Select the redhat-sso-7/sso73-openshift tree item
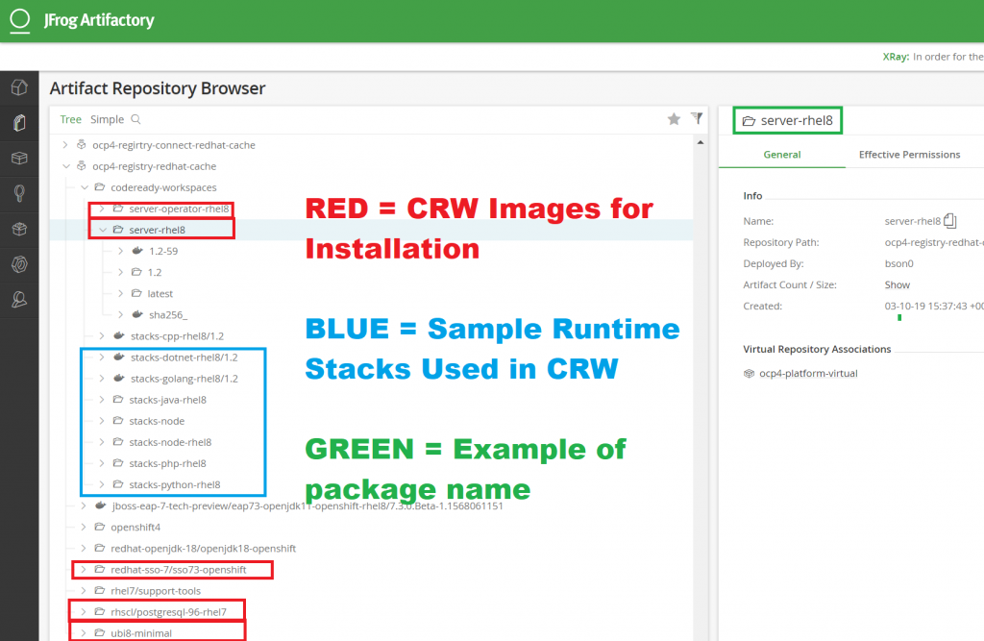Viewport: 984px width, 641px height. (178, 570)
